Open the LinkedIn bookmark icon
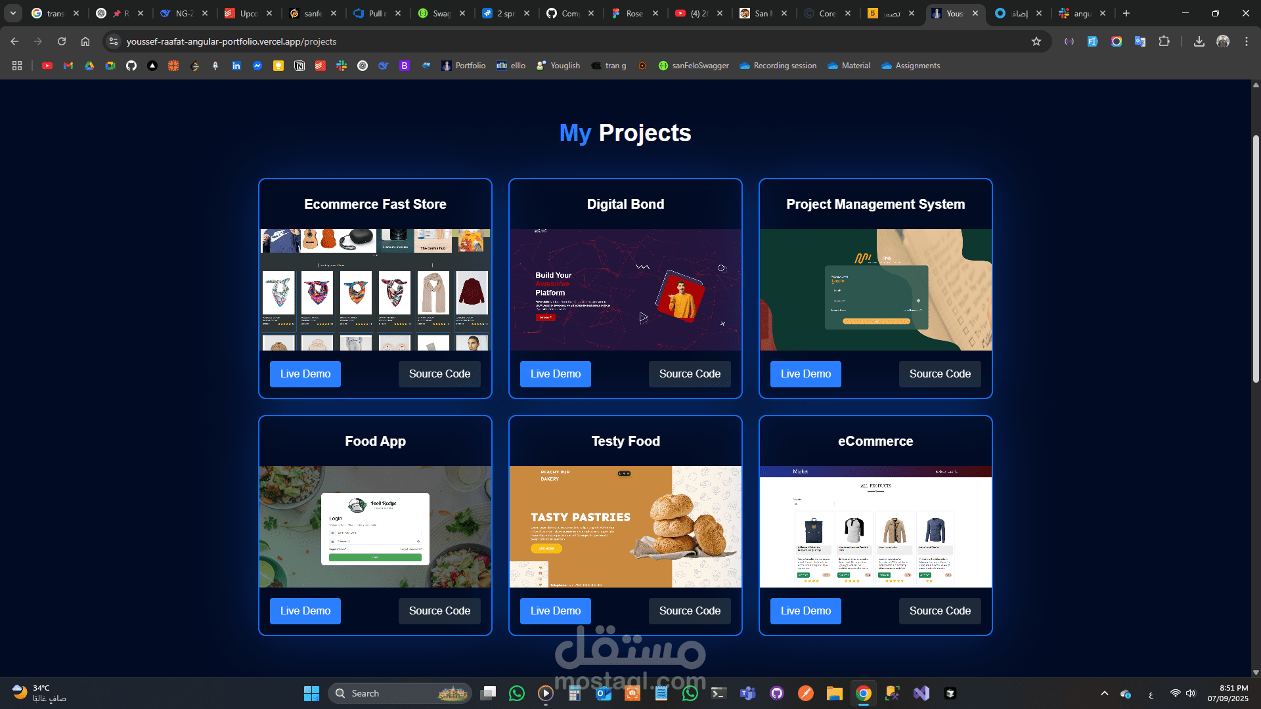The width and height of the screenshot is (1261, 709). click(236, 66)
